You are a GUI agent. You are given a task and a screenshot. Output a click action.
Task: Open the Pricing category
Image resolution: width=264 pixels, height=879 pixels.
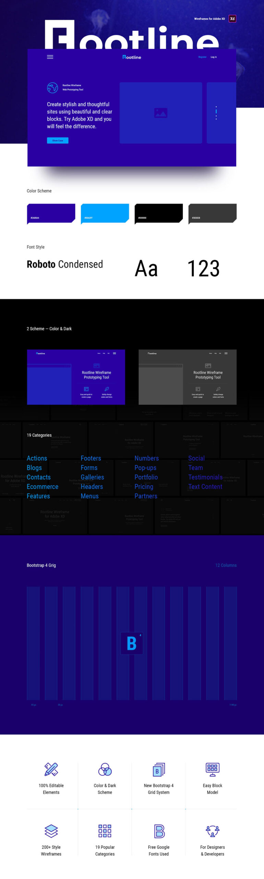point(144,487)
